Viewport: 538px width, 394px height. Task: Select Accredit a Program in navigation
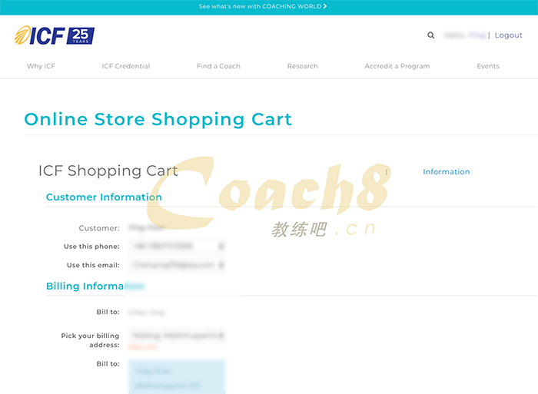click(397, 66)
